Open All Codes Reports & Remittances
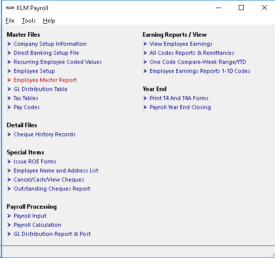The image size is (275, 258). coord(192,53)
